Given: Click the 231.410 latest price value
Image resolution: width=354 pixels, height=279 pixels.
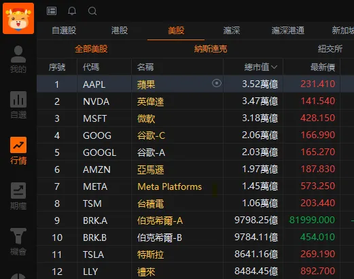Looking at the screenshot, I should pyautogui.click(x=318, y=84).
